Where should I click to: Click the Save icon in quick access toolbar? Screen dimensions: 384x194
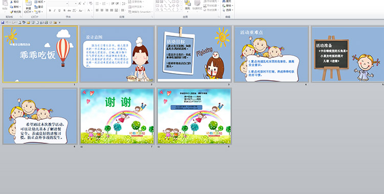coord(3,23)
